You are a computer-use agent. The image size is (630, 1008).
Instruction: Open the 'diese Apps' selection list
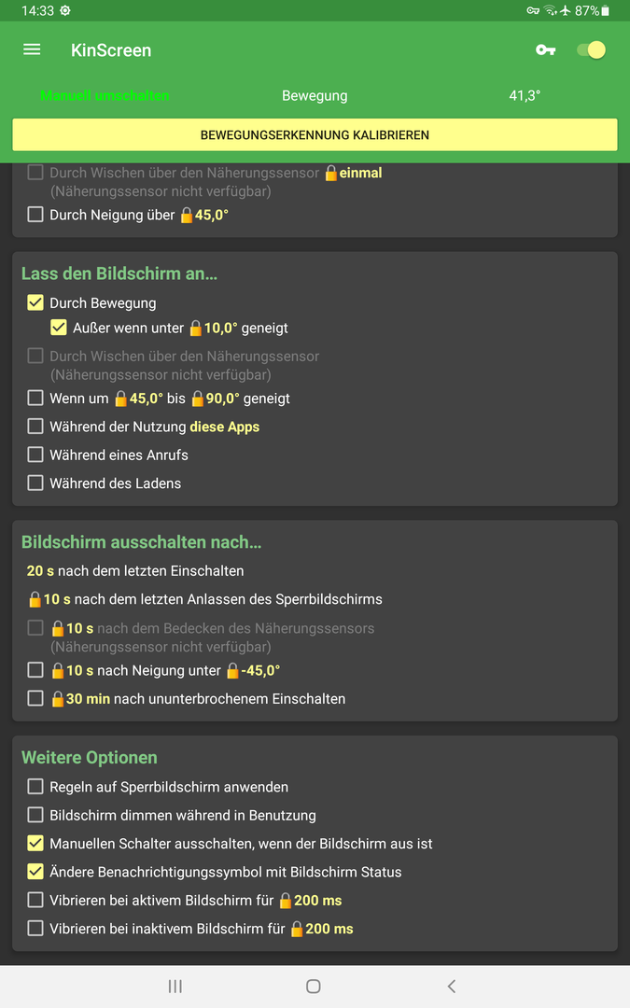(x=224, y=427)
